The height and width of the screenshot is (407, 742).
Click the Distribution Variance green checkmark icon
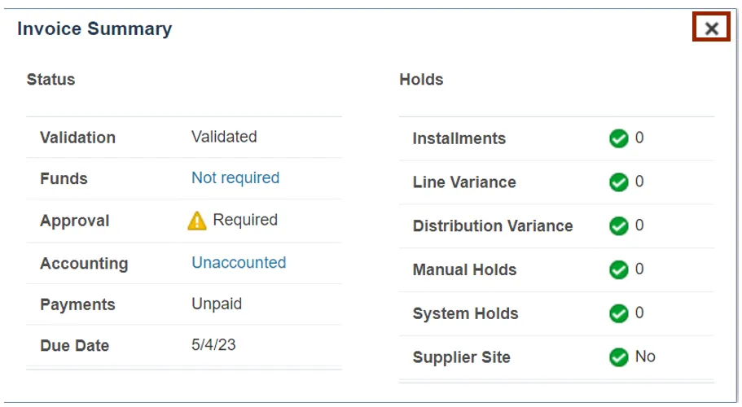(618, 226)
